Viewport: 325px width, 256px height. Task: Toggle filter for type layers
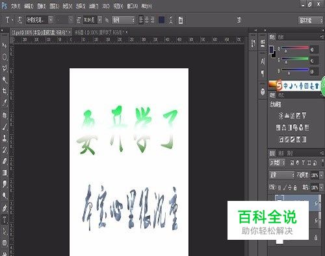(304, 163)
